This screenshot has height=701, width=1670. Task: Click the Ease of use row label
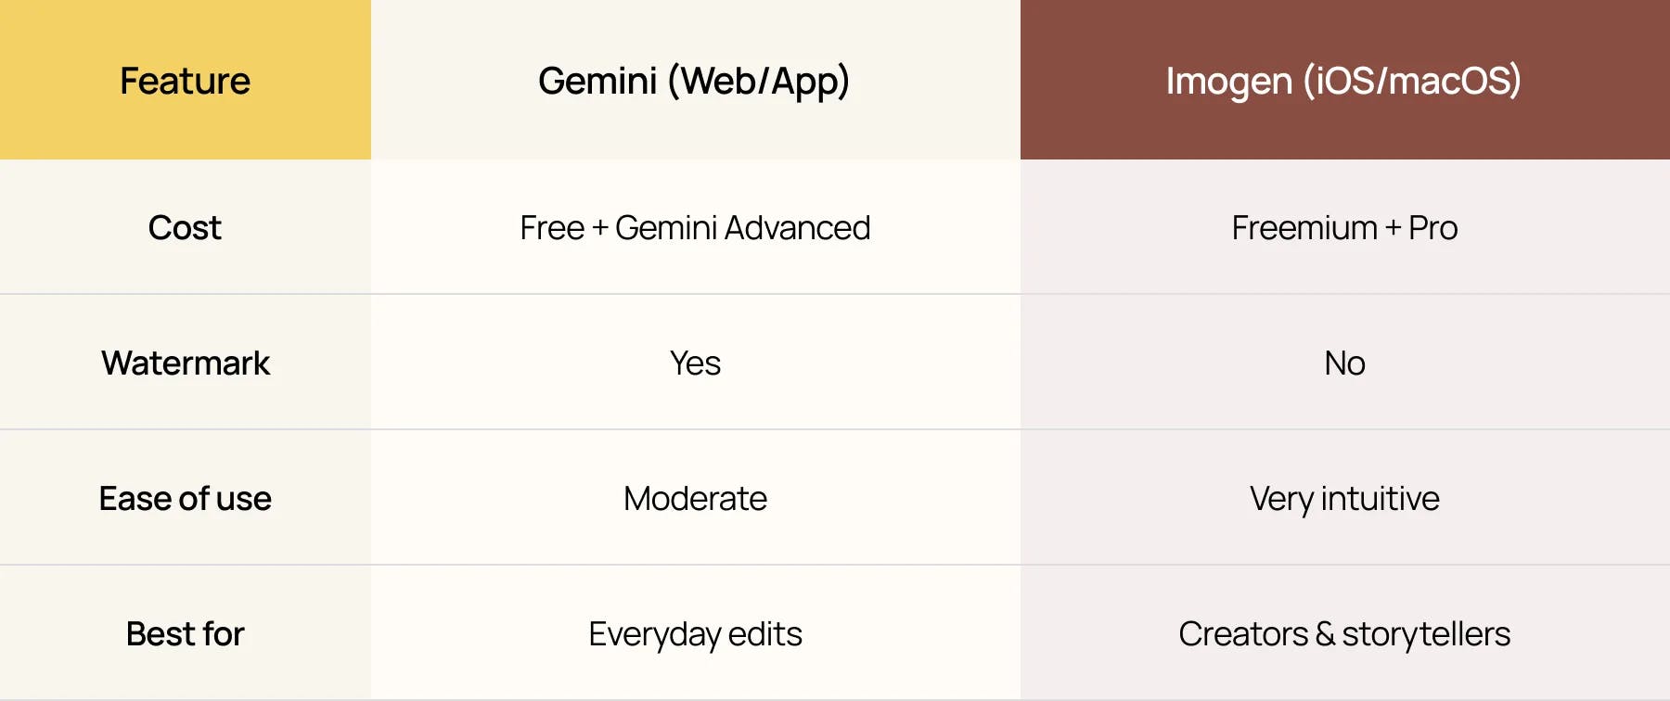coord(186,499)
